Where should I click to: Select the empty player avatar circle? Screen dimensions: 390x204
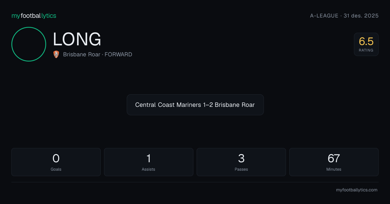29,44
